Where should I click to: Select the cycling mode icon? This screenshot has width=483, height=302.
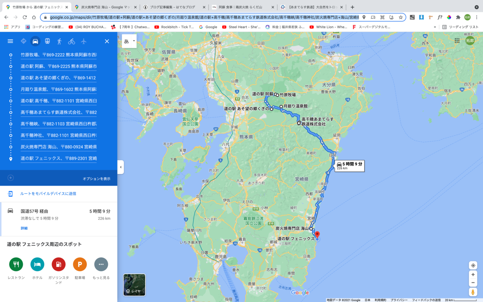[x=72, y=41]
